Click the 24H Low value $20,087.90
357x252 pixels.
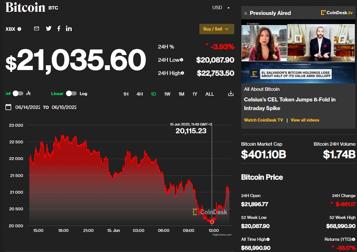[215, 60]
